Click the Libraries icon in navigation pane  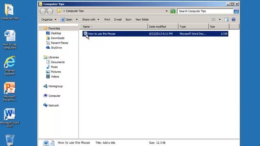[x=45, y=57]
